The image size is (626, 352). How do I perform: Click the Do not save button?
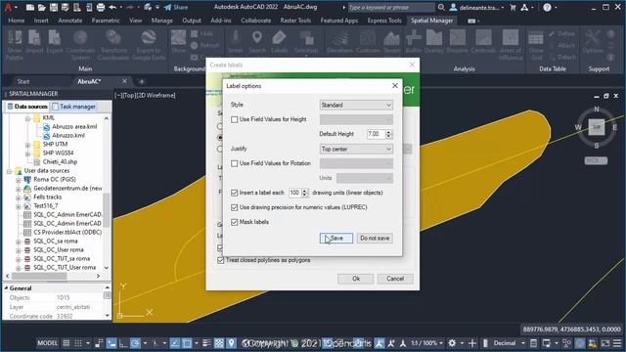click(x=375, y=239)
